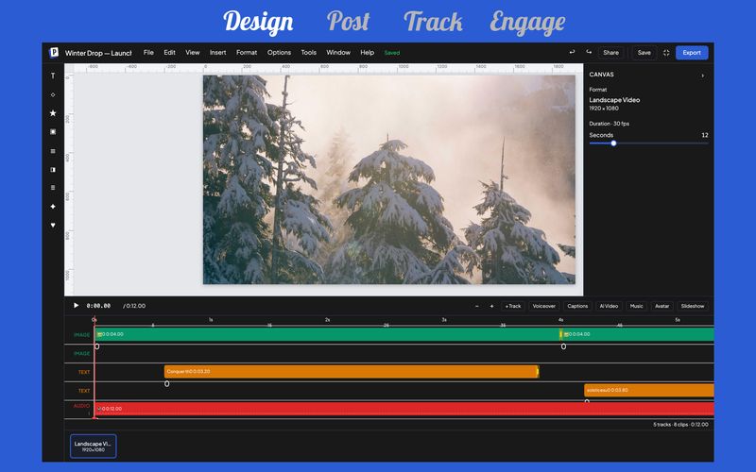Click the 5 tracks · 8 clips status text
The width and height of the screenshot is (756, 472).
[680, 424]
